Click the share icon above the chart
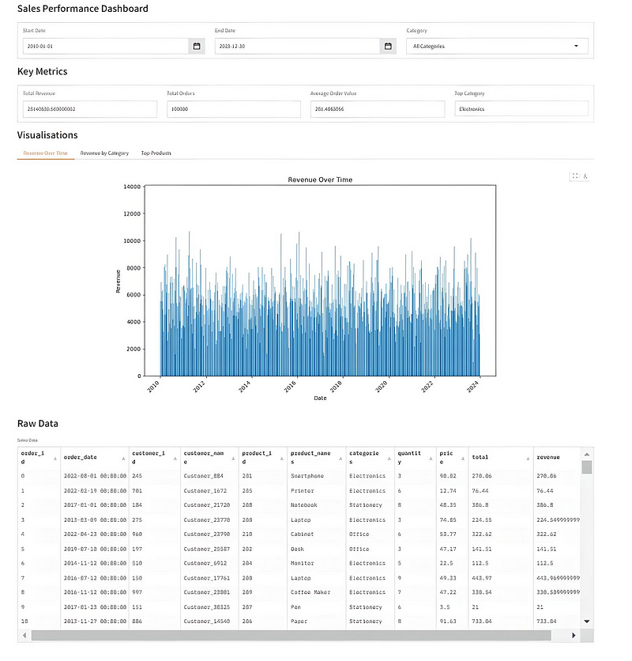 [x=585, y=176]
